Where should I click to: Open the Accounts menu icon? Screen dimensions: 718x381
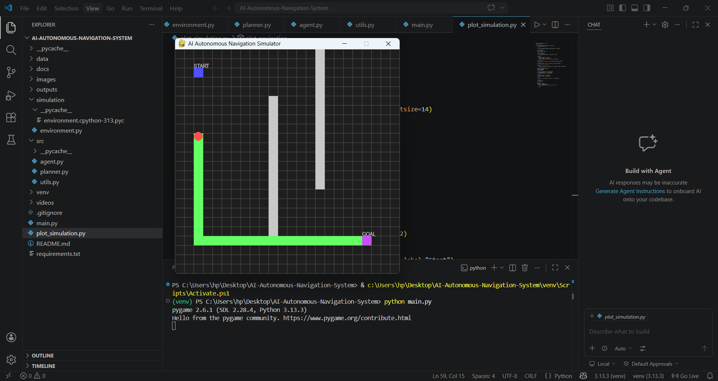point(11,337)
